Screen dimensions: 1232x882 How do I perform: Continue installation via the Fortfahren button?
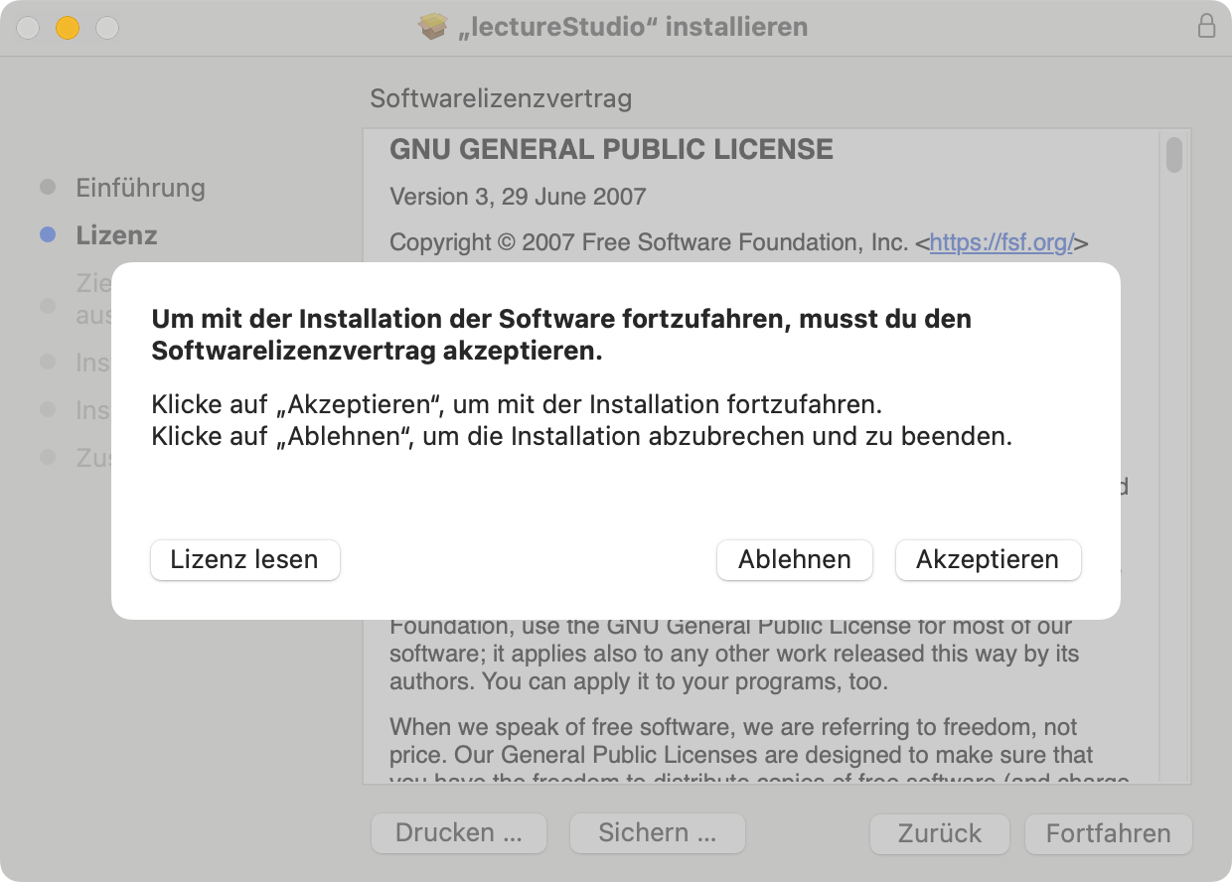tap(1107, 833)
